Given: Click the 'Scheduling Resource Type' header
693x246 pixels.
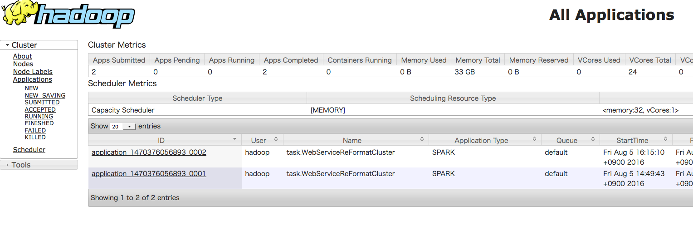Looking at the screenshot, I should click(x=453, y=98).
